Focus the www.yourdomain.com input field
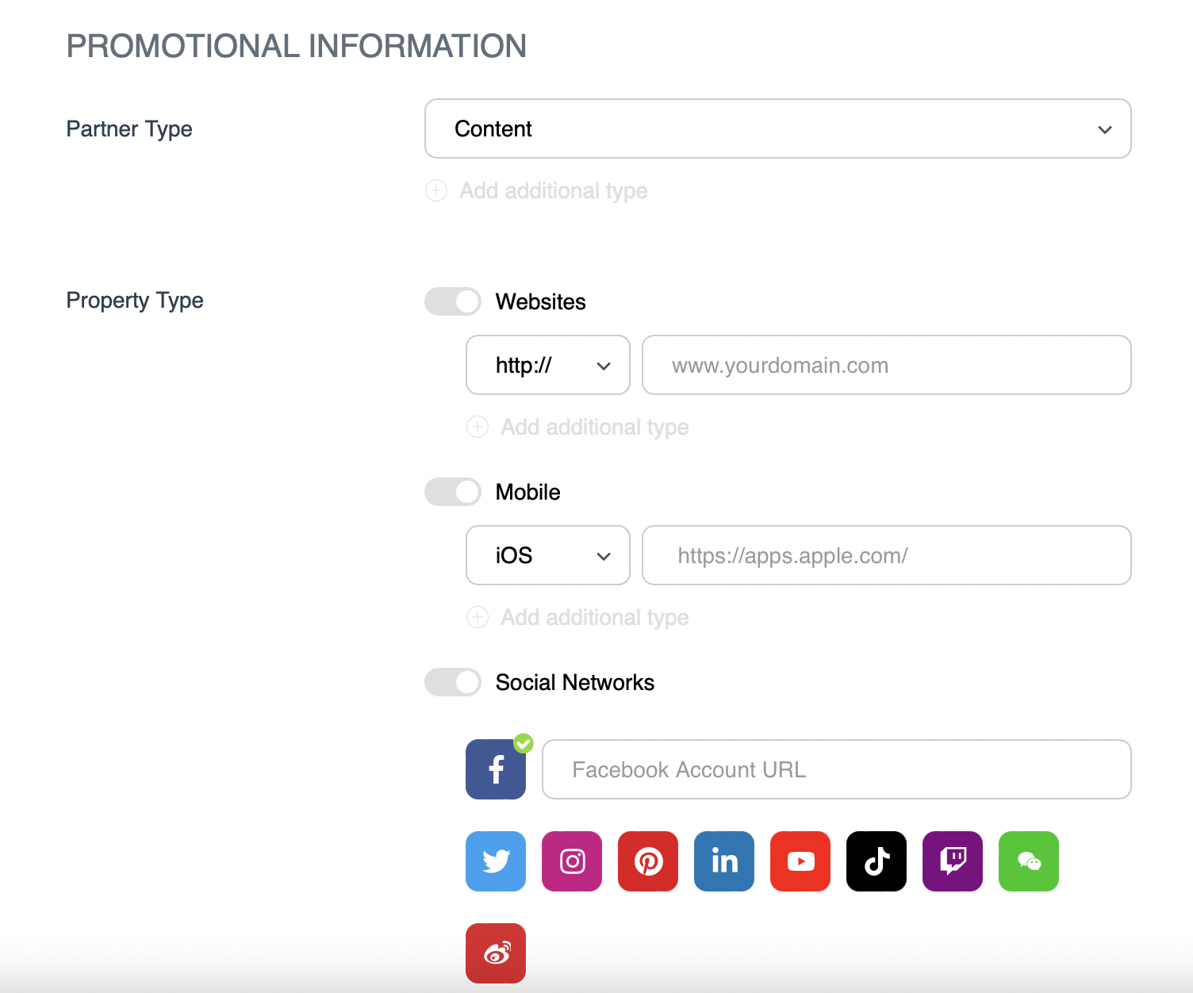The width and height of the screenshot is (1193, 993). click(887, 365)
